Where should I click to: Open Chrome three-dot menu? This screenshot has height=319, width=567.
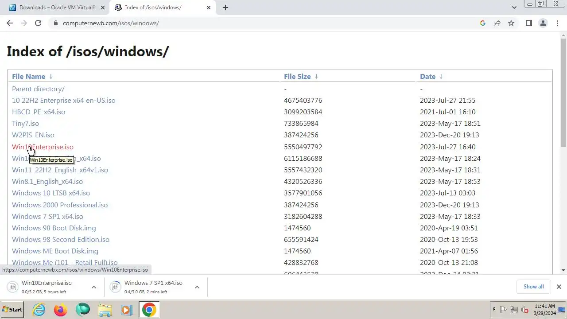[557, 23]
